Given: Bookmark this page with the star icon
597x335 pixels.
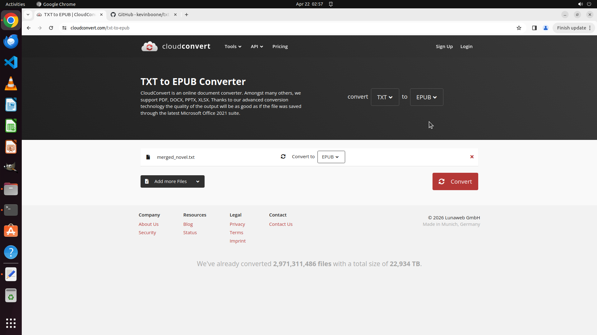Looking at the screenshot, I should 519,28.
